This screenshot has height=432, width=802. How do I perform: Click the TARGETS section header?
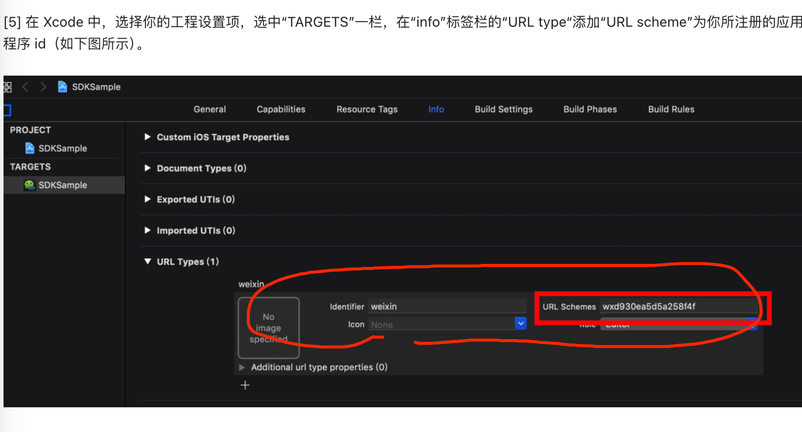point(30,167)
